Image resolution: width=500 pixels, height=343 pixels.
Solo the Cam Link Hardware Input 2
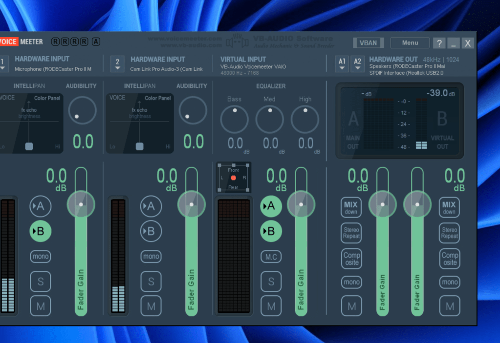[x=151, y=281]
